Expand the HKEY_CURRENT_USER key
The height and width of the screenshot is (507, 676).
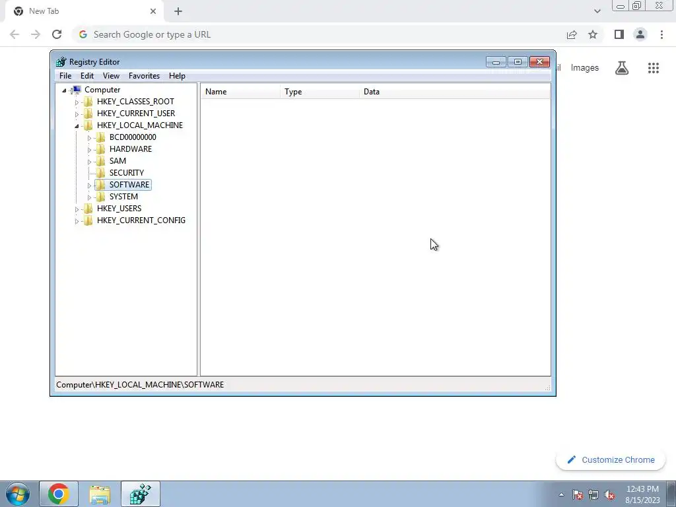(x=77, y=114)
